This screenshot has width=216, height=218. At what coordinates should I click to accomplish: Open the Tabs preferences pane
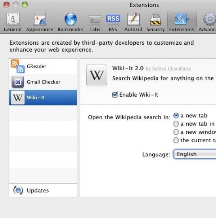[x=95, y=22]
